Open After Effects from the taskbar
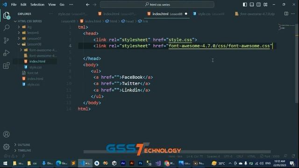 click(123, 163)
